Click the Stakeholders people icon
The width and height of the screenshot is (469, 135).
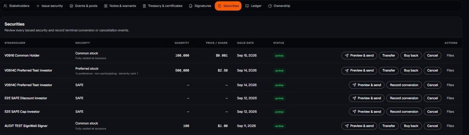(x=5, y=6)
